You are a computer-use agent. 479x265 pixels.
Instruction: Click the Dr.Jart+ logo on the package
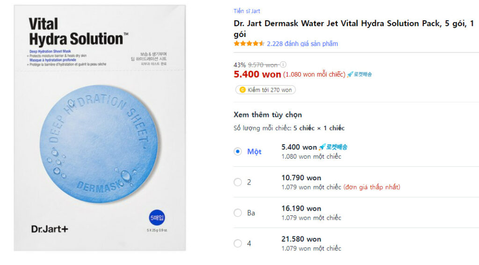[x=50, y=229]
